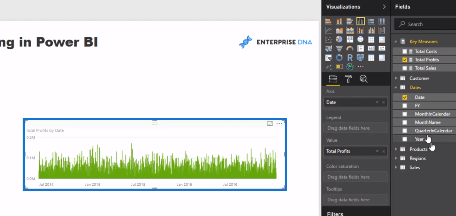Collapse the Visualizations pane with the chevron
This screenshot has width=456, height=216.
(x=384, y=7)
